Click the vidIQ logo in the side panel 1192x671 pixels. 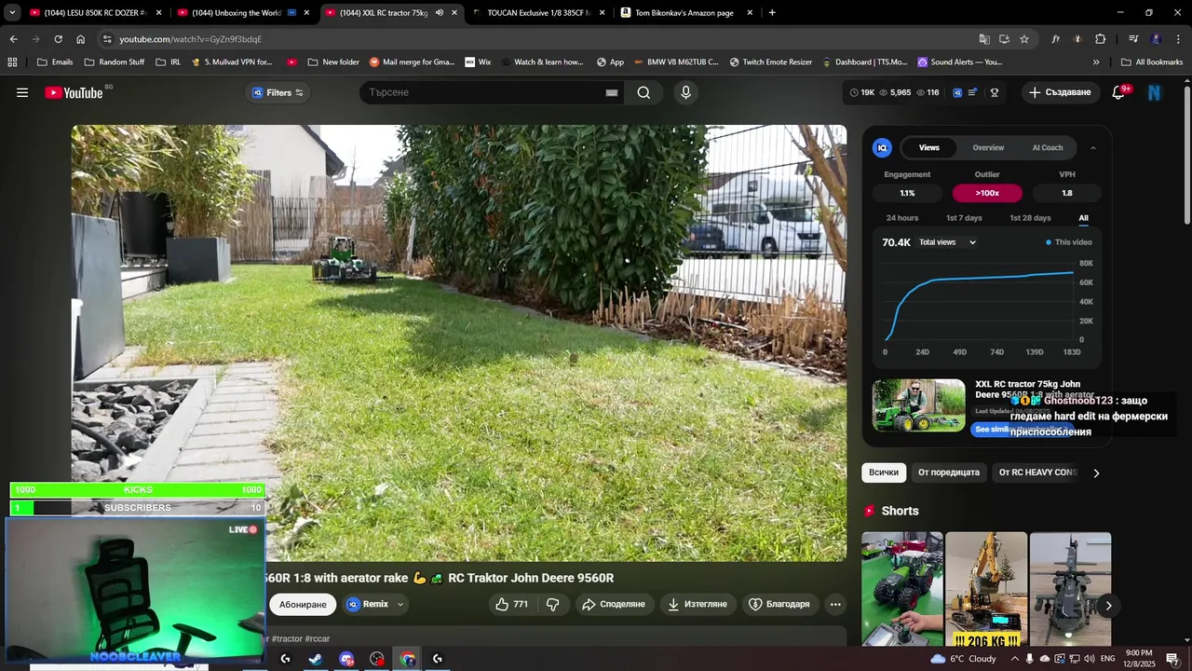[882, 147]
